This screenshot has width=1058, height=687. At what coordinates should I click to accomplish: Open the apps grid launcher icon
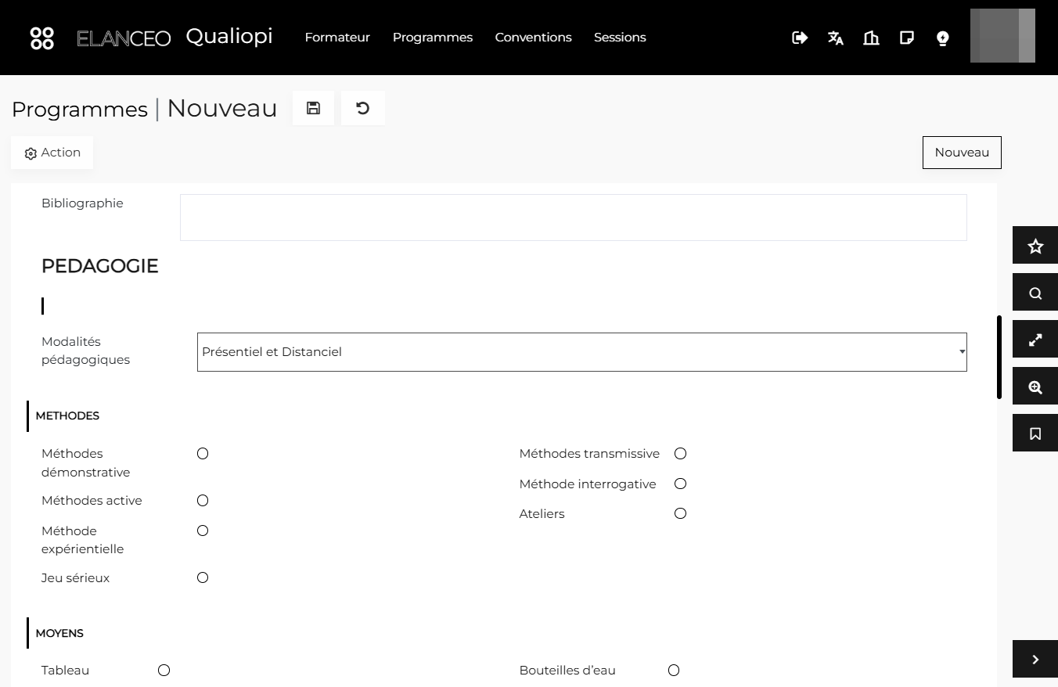point(42,38)
